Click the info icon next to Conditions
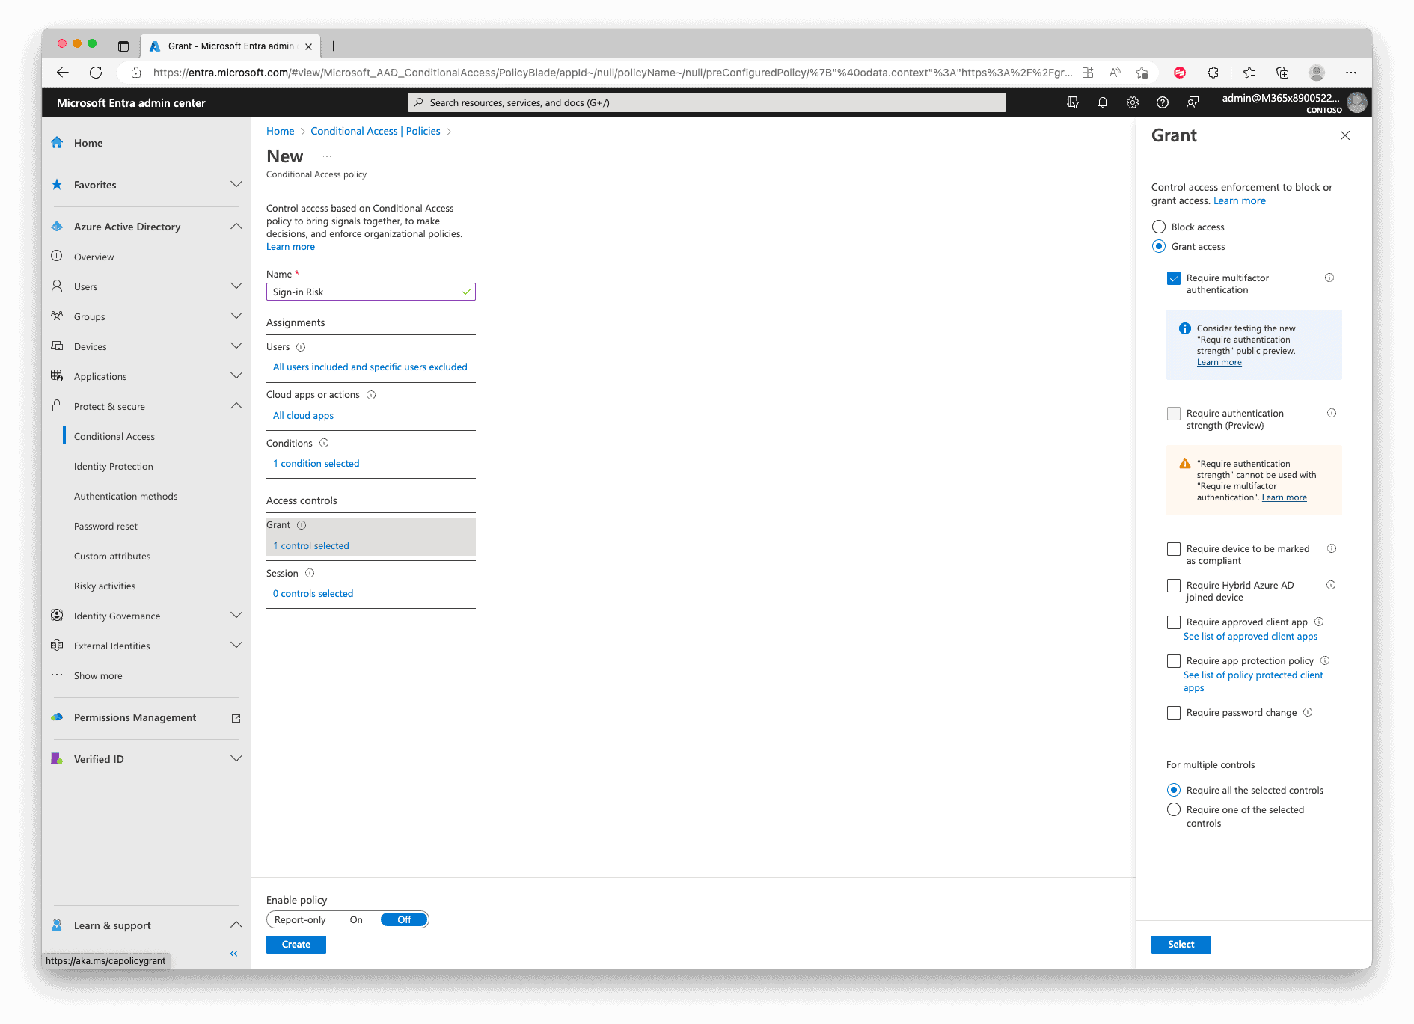1414x1024 pixels. [324, 444]
